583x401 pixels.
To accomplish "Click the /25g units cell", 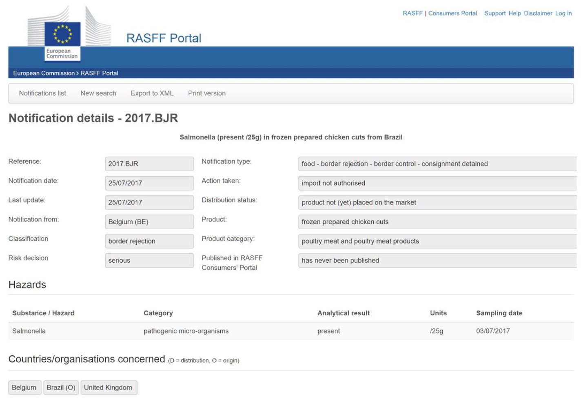I will click(x=437, y=331).
